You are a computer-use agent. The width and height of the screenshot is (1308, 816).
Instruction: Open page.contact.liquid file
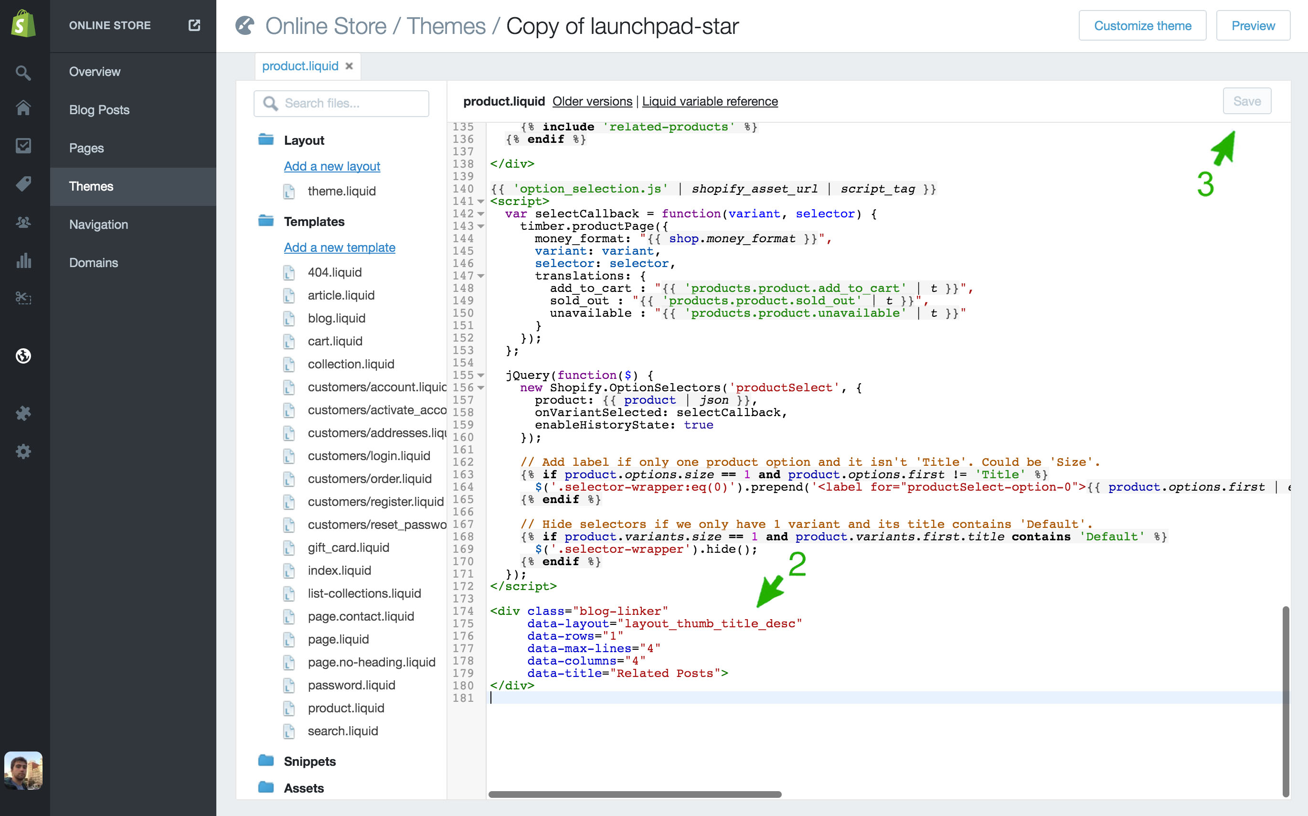pos(361,616)
